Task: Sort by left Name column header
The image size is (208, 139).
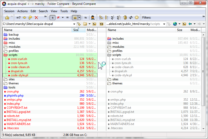Action: tap(37, 30)
